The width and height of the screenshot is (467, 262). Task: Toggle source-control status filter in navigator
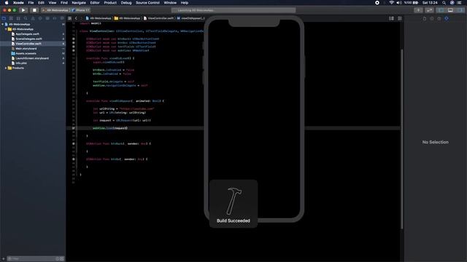pos(62,259)
